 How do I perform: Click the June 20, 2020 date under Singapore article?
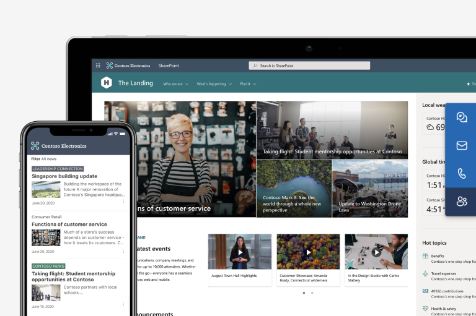tap(43, 203)
